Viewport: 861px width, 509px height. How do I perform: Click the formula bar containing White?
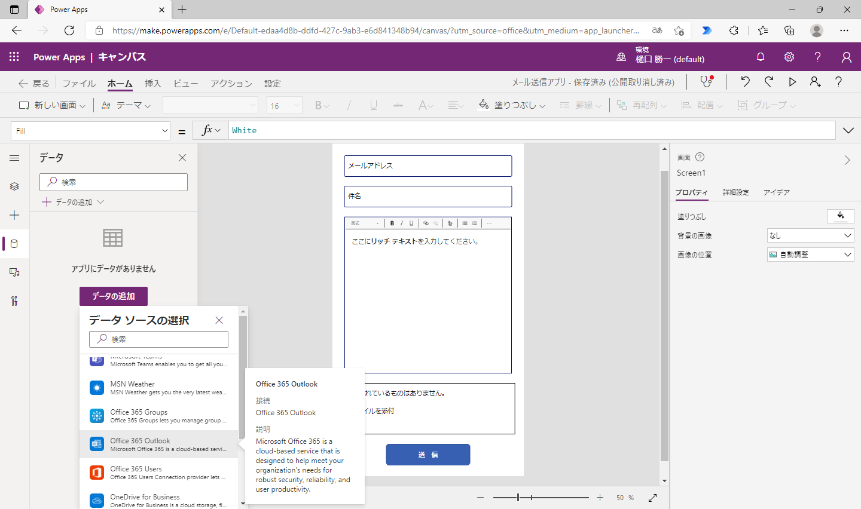(x=532, y=130)
